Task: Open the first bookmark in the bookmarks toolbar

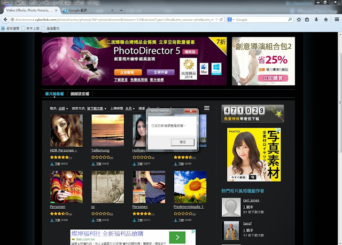Action: click(x=10, y=28)
